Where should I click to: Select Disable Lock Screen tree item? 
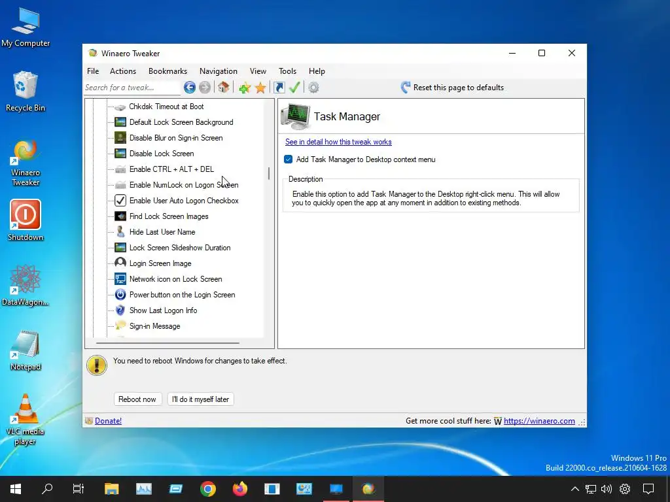click(x=162, y=154)
